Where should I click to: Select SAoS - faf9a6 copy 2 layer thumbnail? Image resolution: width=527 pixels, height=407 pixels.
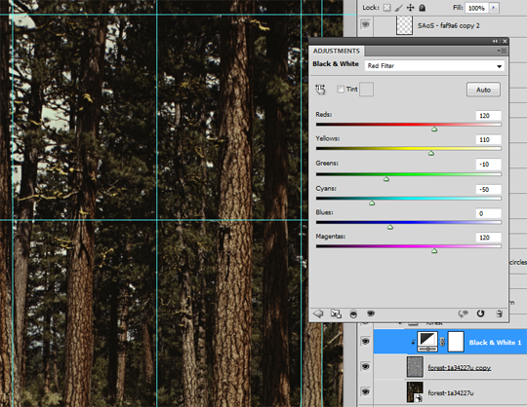405,25
